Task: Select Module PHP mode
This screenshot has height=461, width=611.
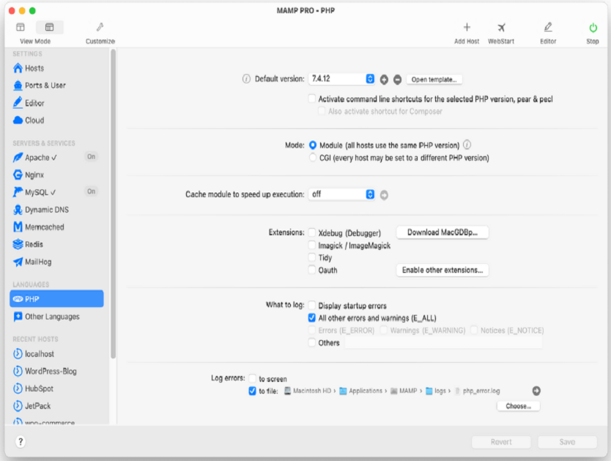Action: [313, 145]
